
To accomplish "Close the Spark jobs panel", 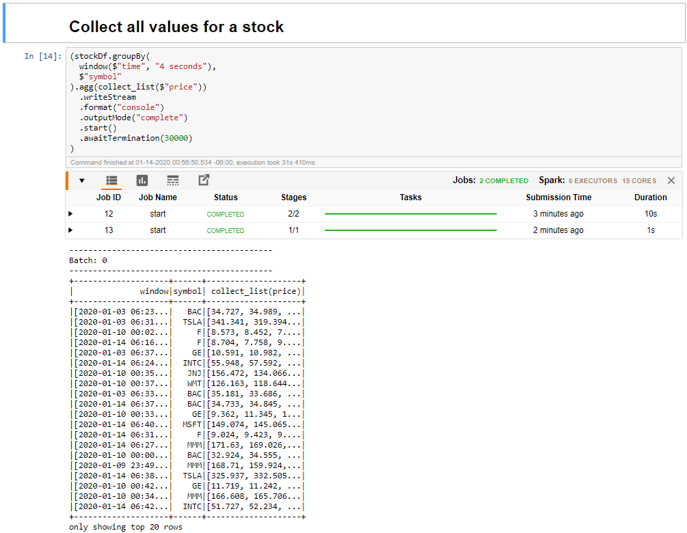I will (x=671, y=180).
